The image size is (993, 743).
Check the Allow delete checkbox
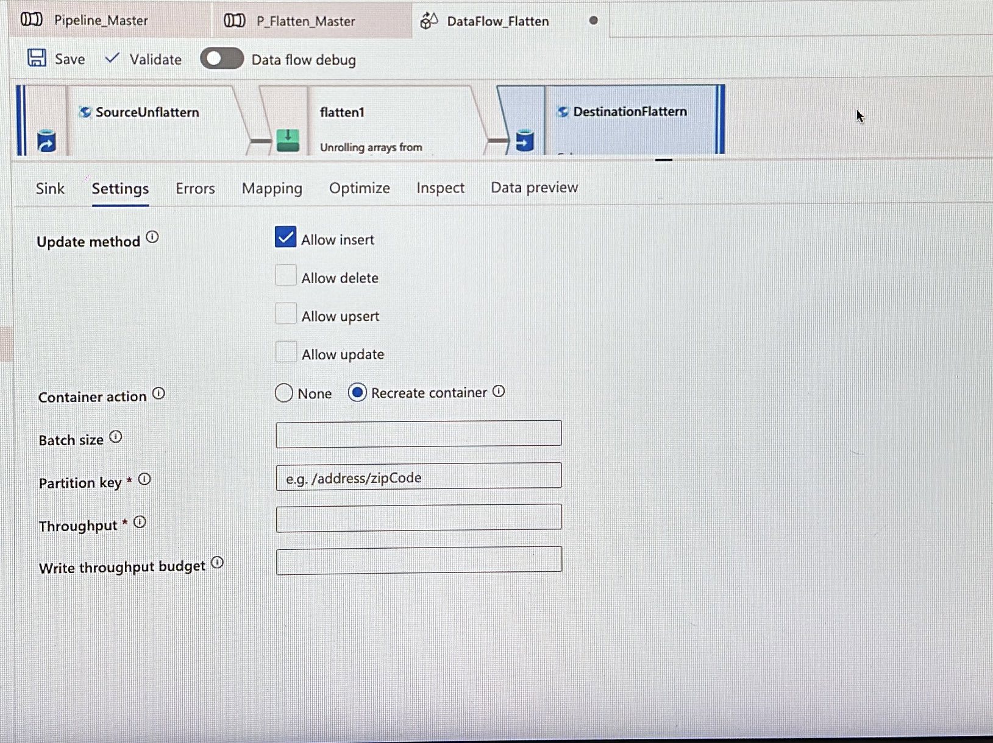point(285,275)
